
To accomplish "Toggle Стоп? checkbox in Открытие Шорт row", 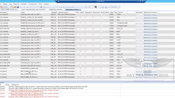I will point(76,23).
